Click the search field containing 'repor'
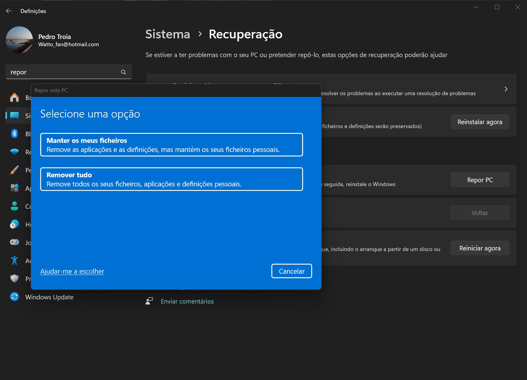The height and width of the screenshot is (380, 527). pyautogui.click(x=63, y=72)
